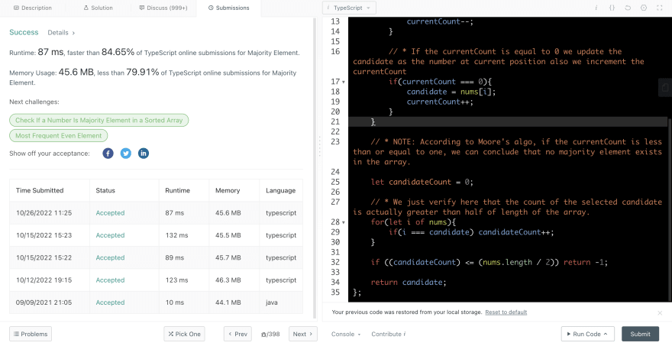The width and height of the screenshot is (672, 346).
Task: Click the Language column header
Action: 280,190
